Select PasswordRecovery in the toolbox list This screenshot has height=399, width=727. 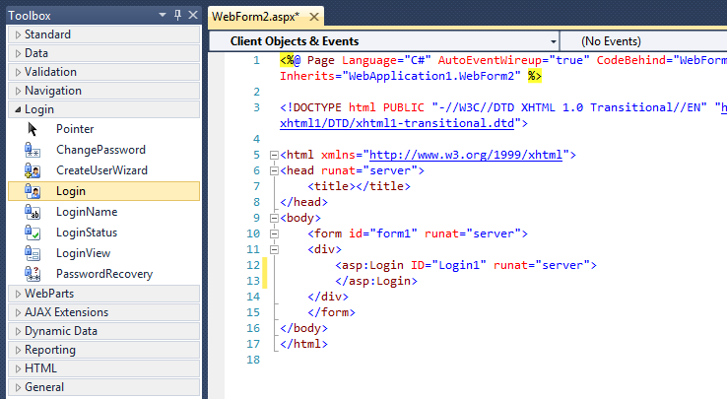click(x=103, y=274)
